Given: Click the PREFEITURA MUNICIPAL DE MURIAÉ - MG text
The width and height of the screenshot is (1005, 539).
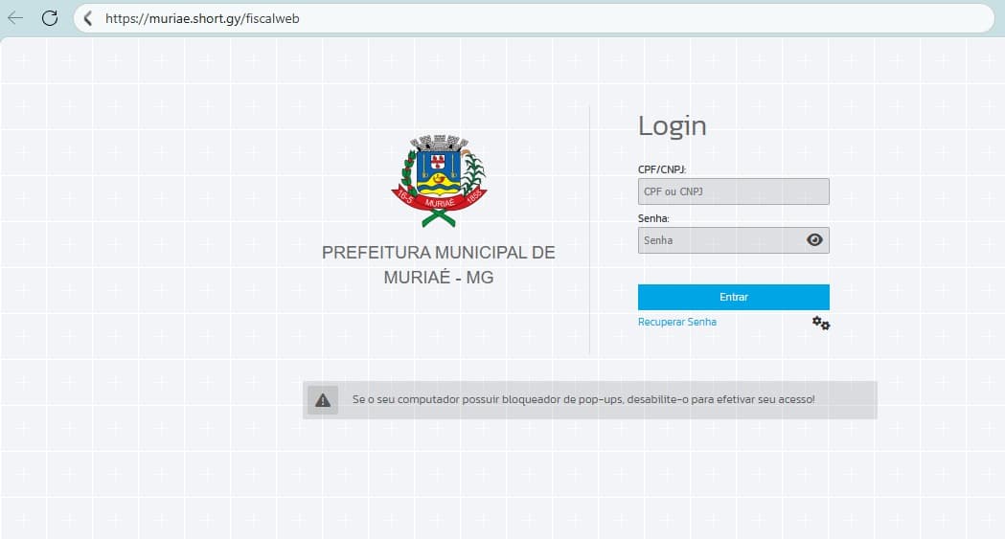Looking at the screenshot, I should pyautogui.click(x=439, y=265).
